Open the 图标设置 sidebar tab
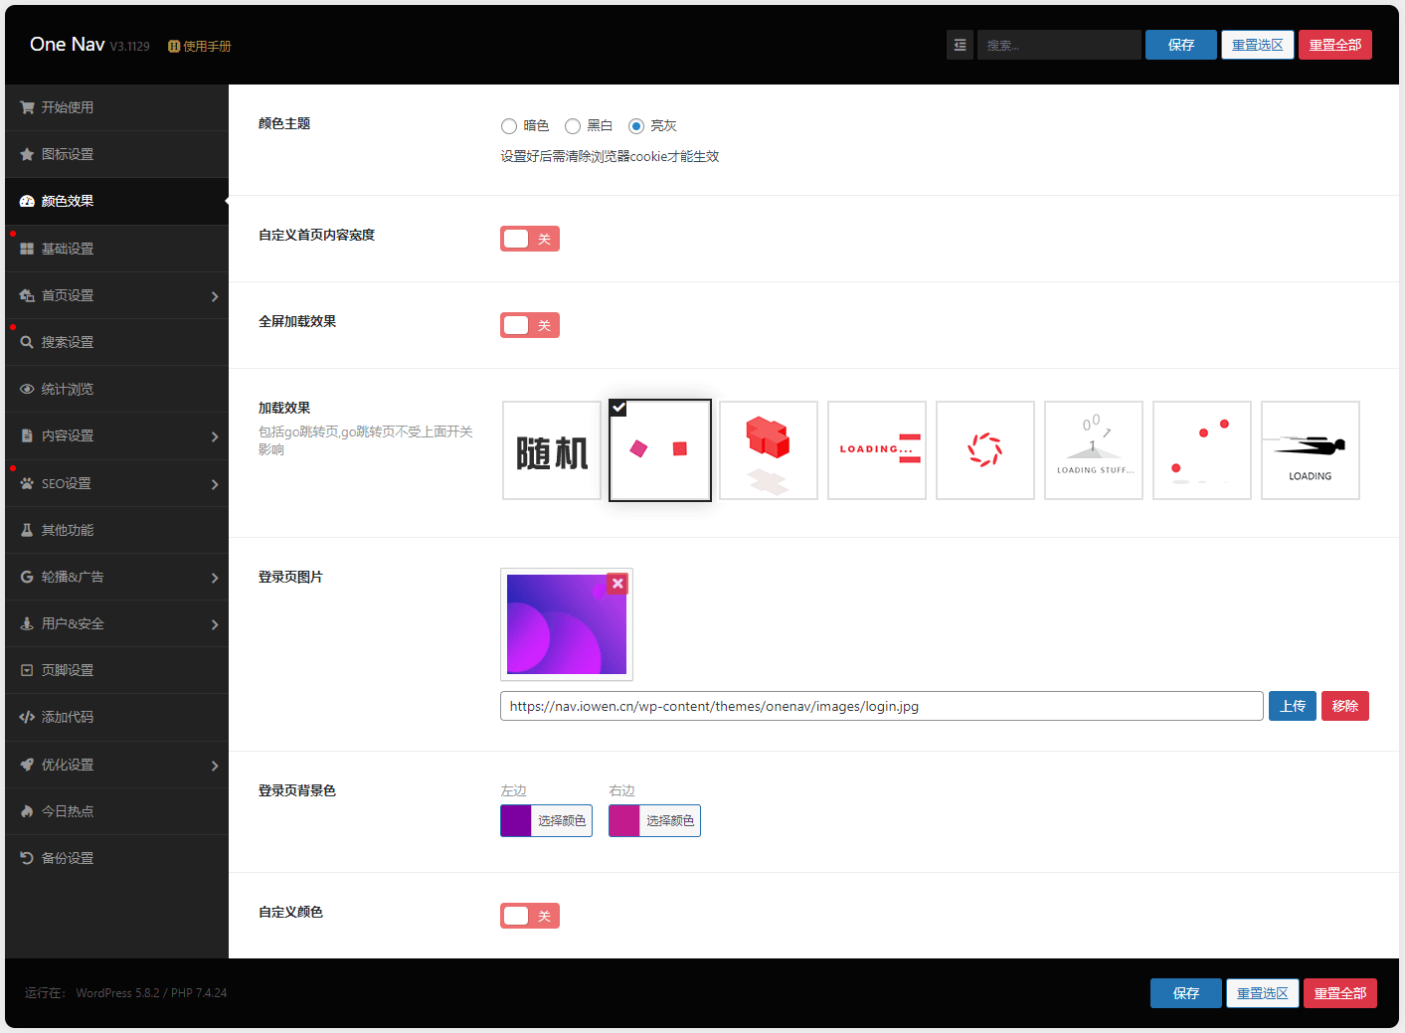The width and height of the screenshot is (1405, 1033). point(68,154)
